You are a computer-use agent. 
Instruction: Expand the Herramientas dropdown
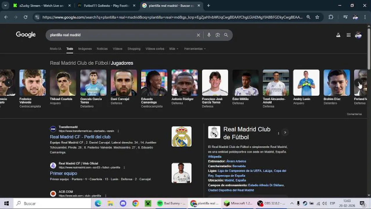point(195,49)
